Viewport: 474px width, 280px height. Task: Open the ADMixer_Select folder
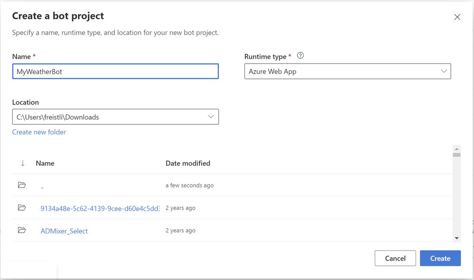point(64,231)
